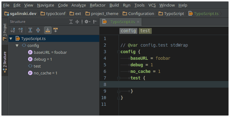The height and width of the screenshot is (117, 230).
Task: Open the 1: Project side panel
Action: point(5,32)
